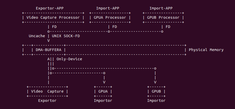Click Import-APP label above GPUB Processor
Screen dimensions: 235x109
(161, 8)
